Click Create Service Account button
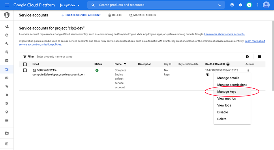Viewport: 274px width, 150px height. tap(81, 15)
